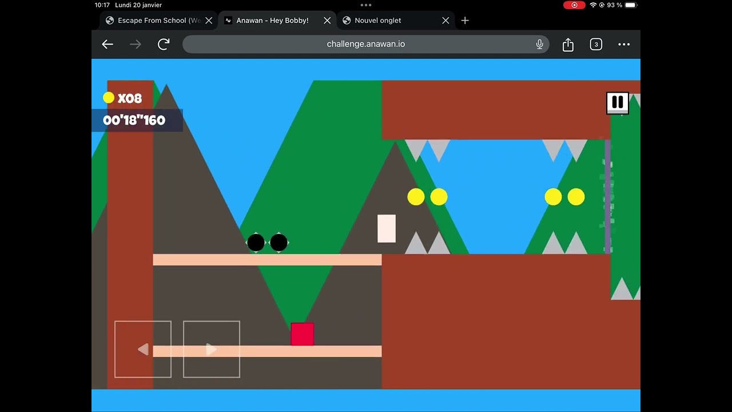The height and width of the screenshot is (412, 732).
Task: Open the browser more options menu
Action: coord(624,44)
